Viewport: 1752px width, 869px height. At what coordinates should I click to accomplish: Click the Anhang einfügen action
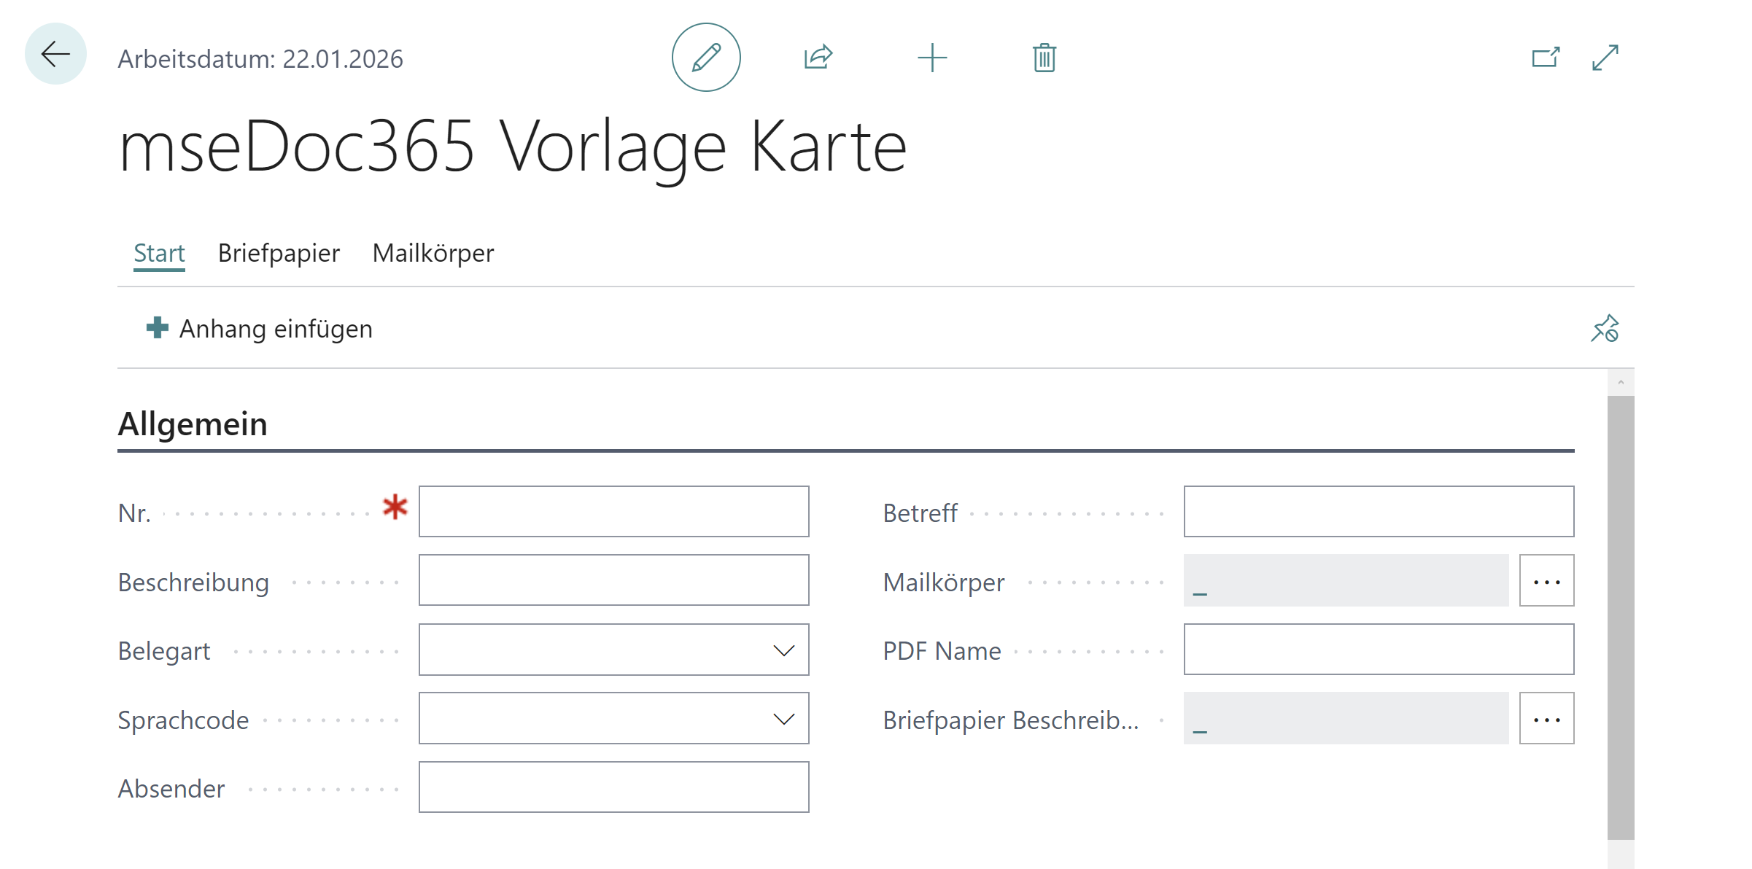coord(276,328)
